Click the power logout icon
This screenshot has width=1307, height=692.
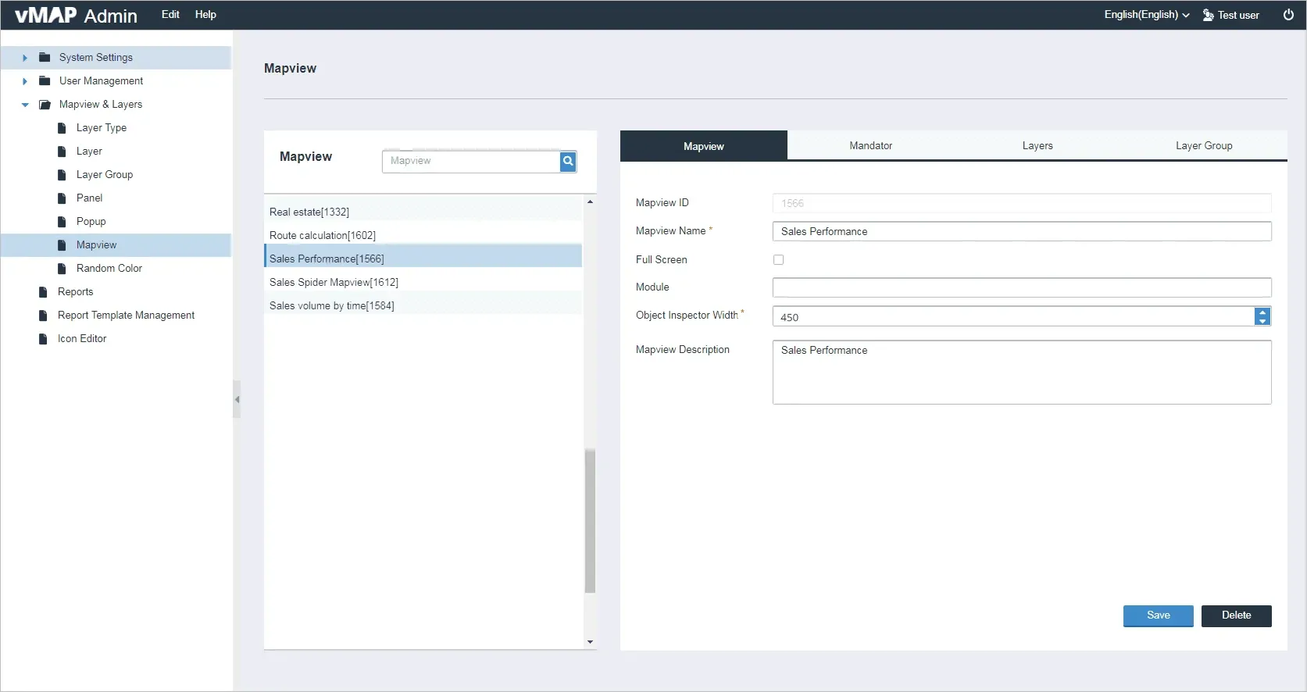click(1288, 15)
